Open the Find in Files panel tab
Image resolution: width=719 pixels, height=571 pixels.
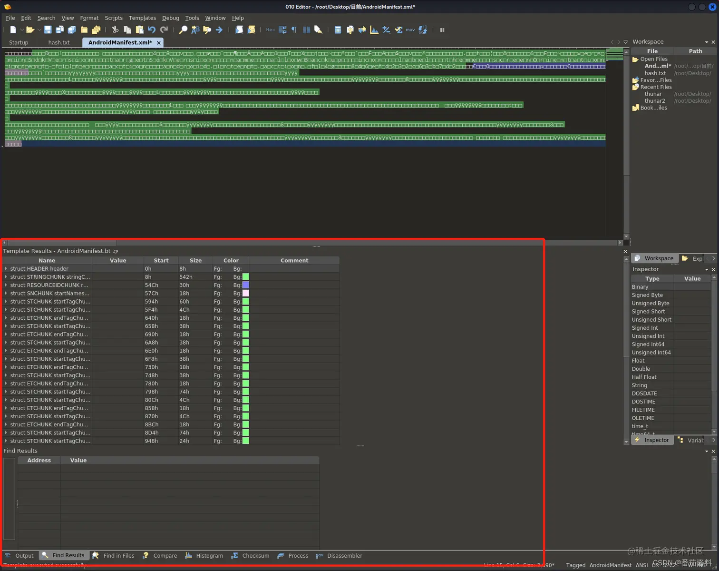tap(113, 556)
